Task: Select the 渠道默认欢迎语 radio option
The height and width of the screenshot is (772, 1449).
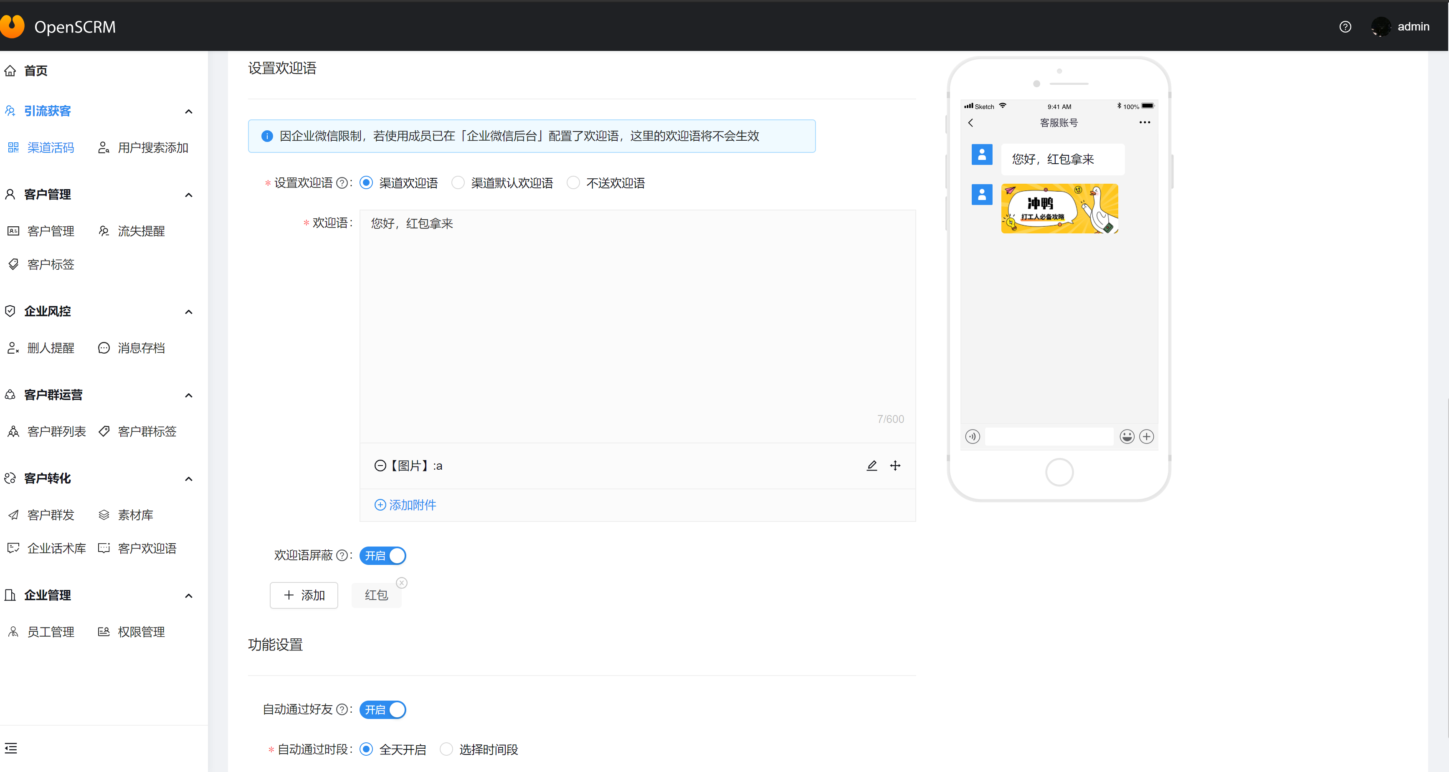Action: 459,183
